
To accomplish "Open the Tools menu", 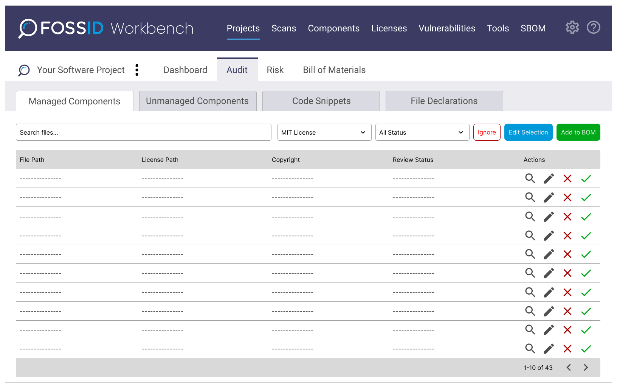I will (498, 28).
